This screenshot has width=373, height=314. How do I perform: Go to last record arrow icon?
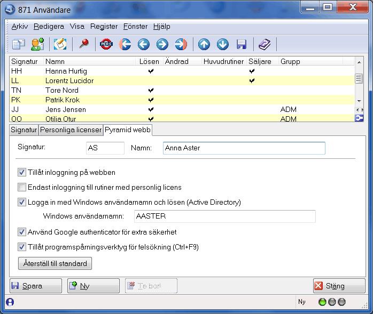click(181, 44)
